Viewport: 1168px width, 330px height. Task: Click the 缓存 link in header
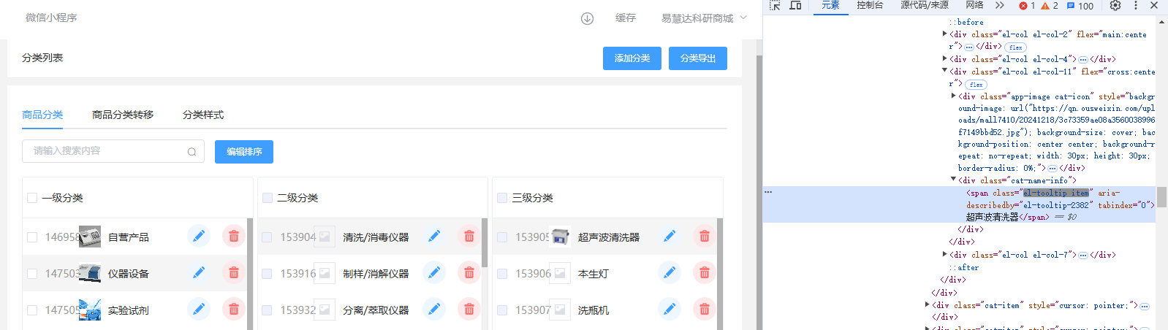point(626,18)
